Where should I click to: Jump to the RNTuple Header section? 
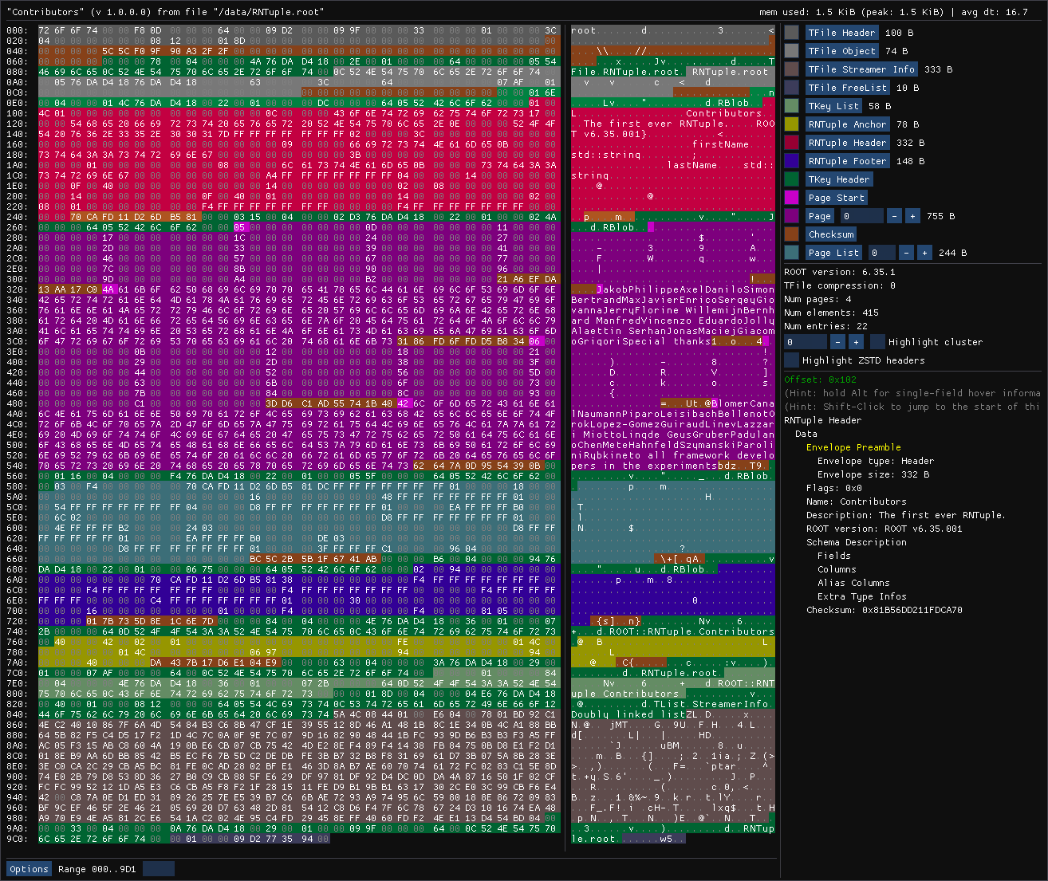(847, 143)
